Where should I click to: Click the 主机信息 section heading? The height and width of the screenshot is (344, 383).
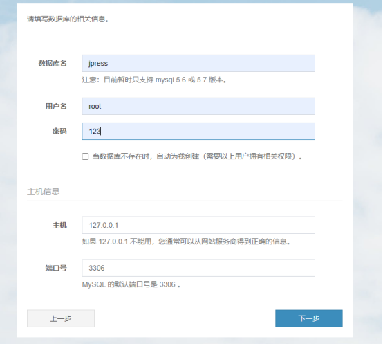tap(44, 192)
